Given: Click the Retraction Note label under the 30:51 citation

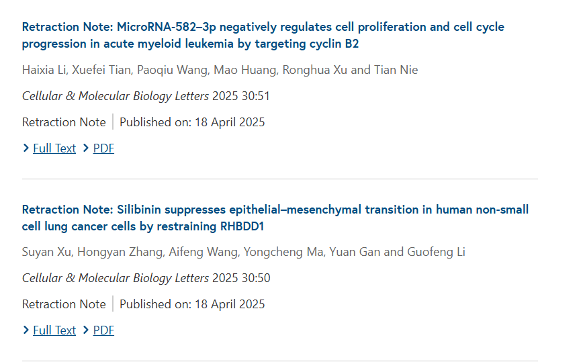Looking at the screenshot, I should tap(64, 122).
